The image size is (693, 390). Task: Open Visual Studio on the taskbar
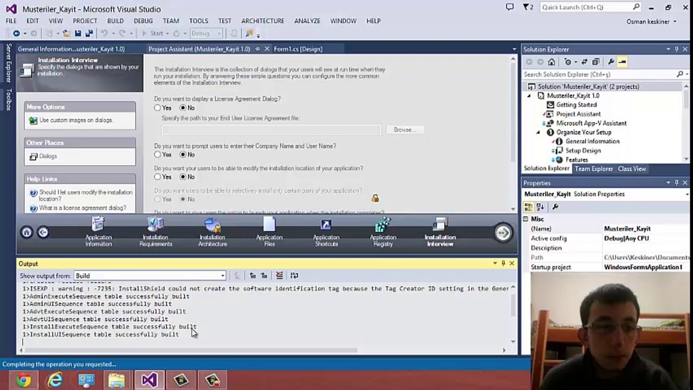(x=149, y=380)
